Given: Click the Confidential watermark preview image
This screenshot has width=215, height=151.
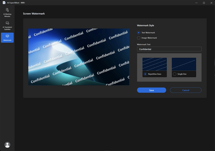Looking at the screenshot, I should [x=79, y=57].
